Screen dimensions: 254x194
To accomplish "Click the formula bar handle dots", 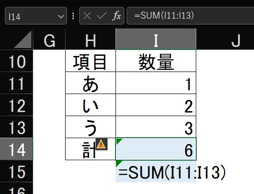I will tap(73, 16).
